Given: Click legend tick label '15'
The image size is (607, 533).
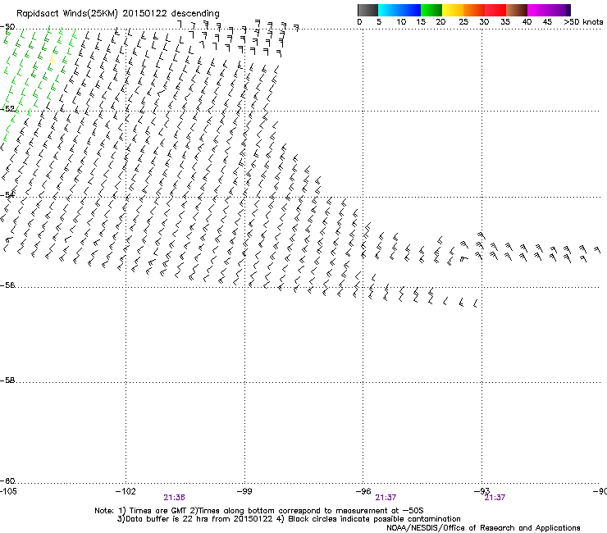Looking at the screenshot, I should pos(421,22).
